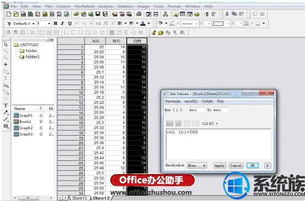Select the Rectangle tool in side toolbar

tap(5, 126)
